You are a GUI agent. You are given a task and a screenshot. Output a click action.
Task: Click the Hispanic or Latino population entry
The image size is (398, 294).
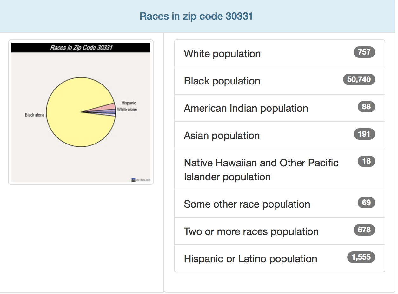pyautogui.click(x=250, y=259)
